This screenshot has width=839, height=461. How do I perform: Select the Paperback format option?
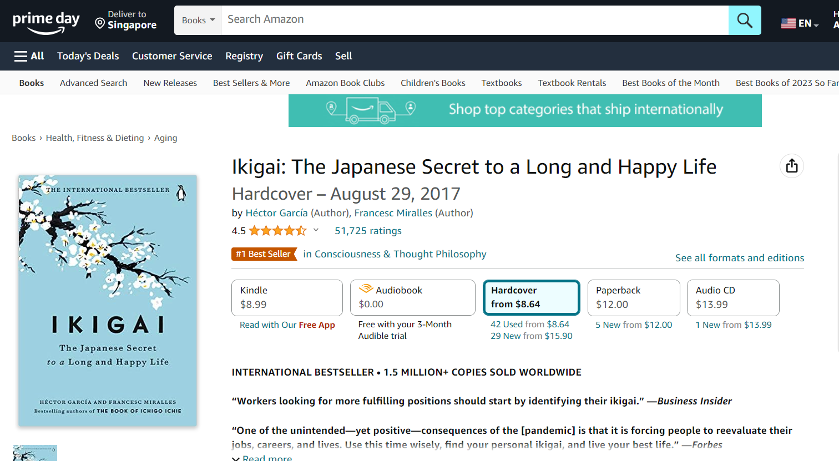[x=633, y=298]
